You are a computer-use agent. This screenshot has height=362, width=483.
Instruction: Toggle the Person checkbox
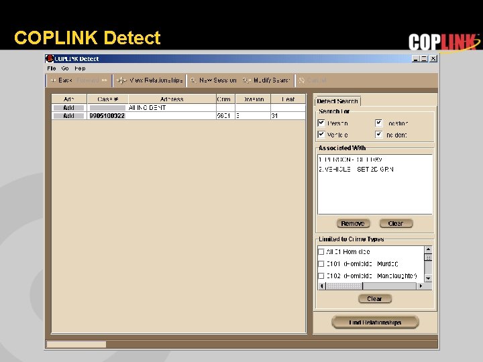pyautogui.click(x=321, y=123)
